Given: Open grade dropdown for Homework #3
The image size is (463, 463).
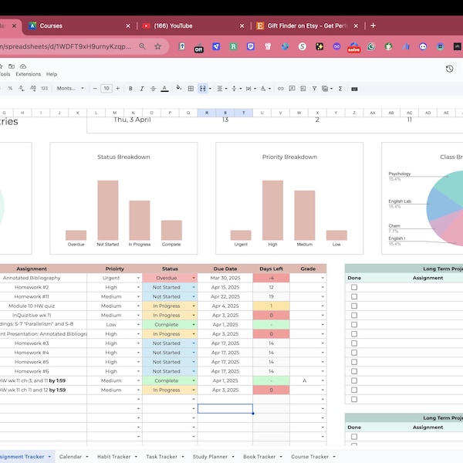Looking at the screenshot, I should 323,343.
